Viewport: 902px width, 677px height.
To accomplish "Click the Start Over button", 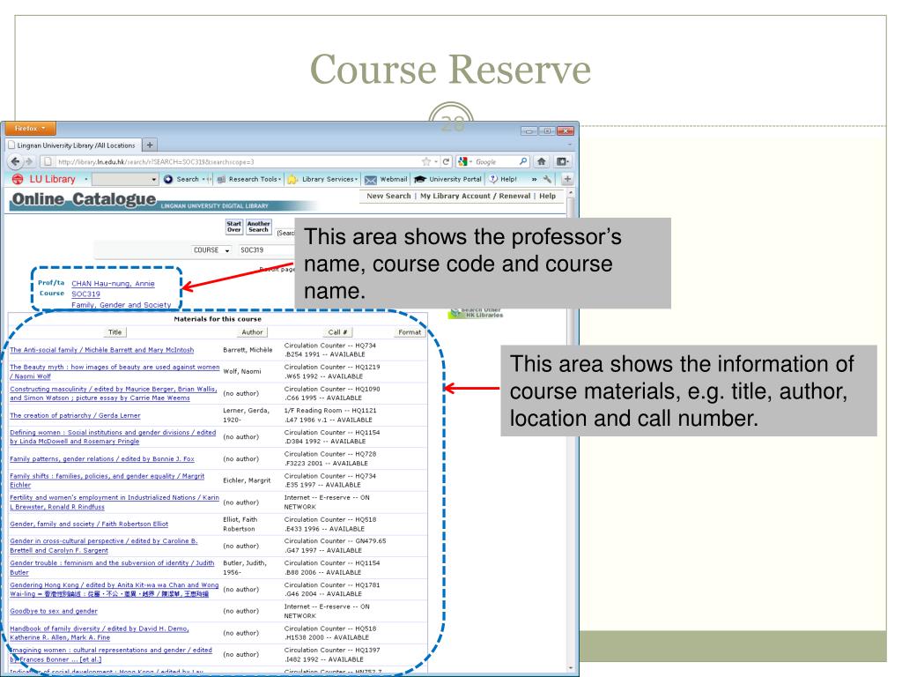I will pos(233,227).
